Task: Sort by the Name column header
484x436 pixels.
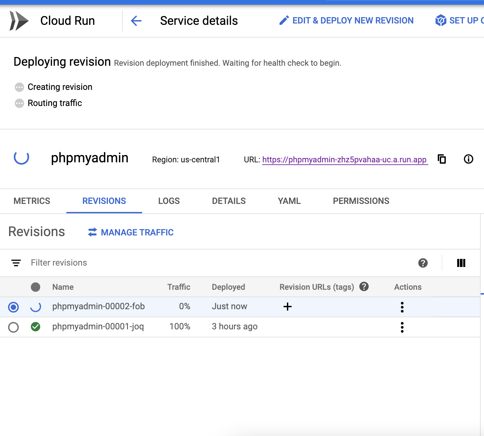Action: pyautogui.click(x=63, y=287)
